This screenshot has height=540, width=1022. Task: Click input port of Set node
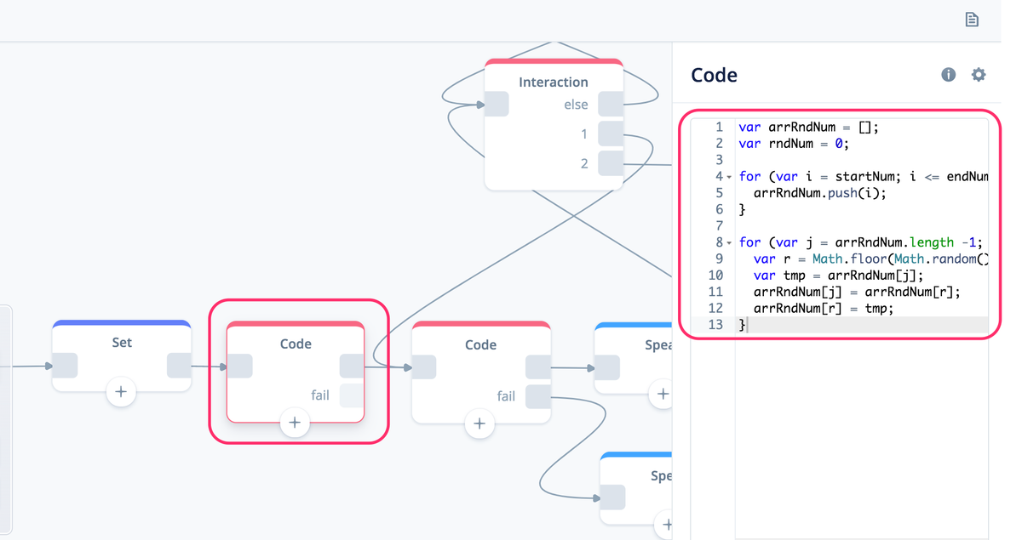(65, 366)
